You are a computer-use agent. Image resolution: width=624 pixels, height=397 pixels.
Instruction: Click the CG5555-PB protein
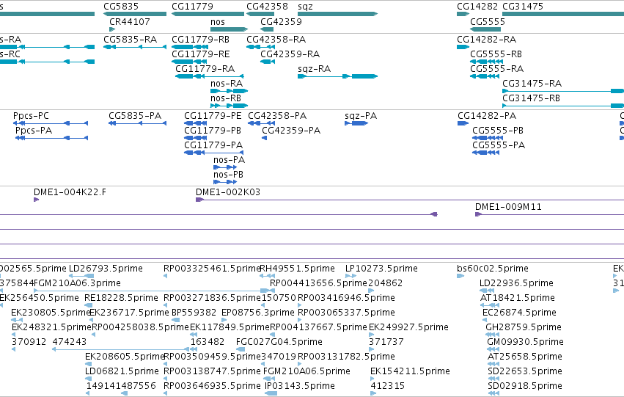[488, 138]
